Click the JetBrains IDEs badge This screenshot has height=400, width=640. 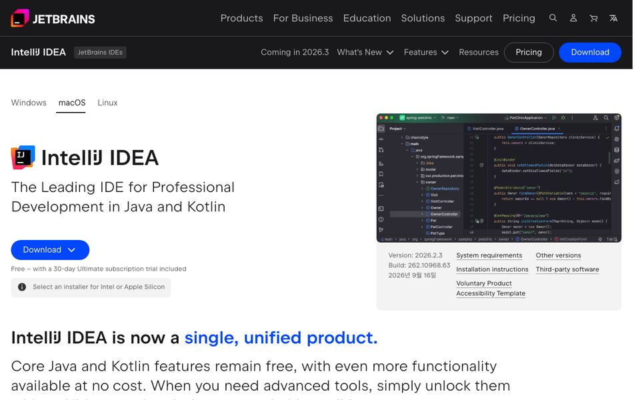[100, 52]
